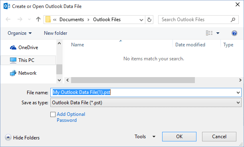Viewport: 244px width, 147px height.
Task: Change the view layout icon
Action: [209, 33]
